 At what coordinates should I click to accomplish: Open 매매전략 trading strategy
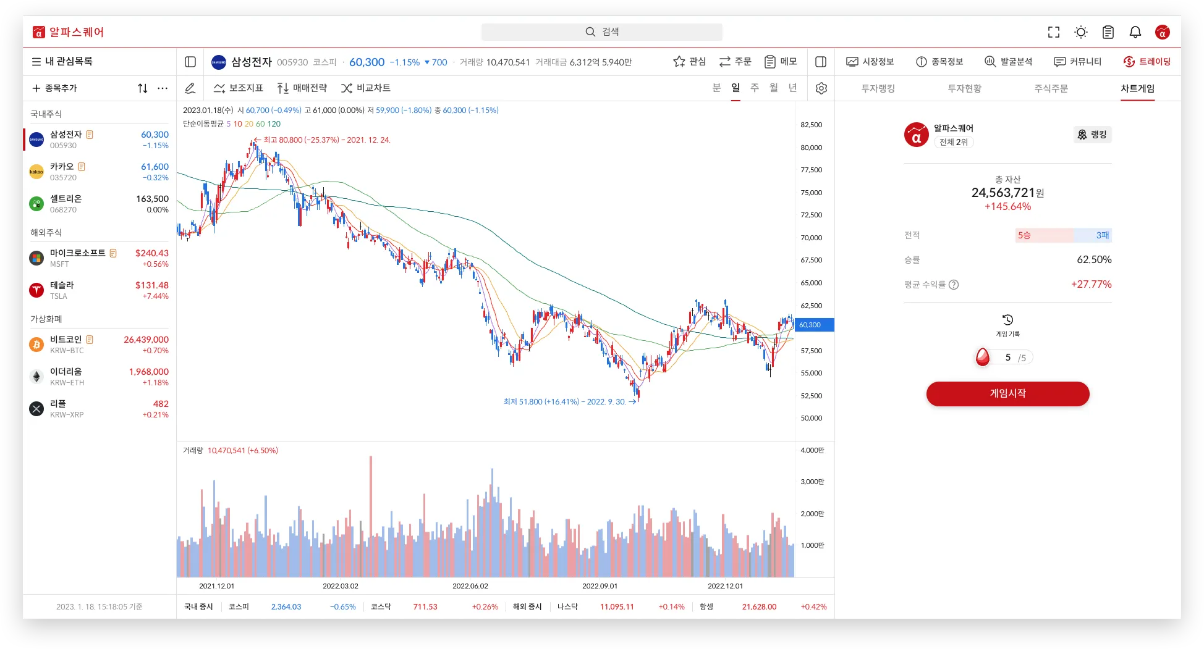pos(302,88)
